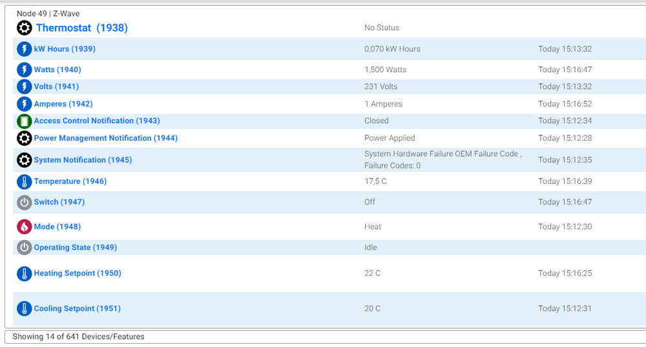Click the Off status of Switch row
Viewport: 646px width, 347px height.
(370, 202)
